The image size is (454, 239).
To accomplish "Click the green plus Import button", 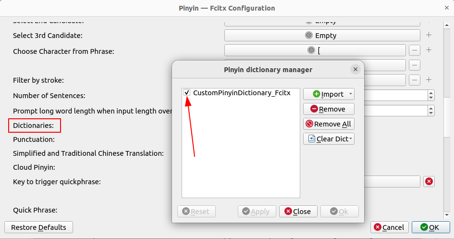I will 325,94.
